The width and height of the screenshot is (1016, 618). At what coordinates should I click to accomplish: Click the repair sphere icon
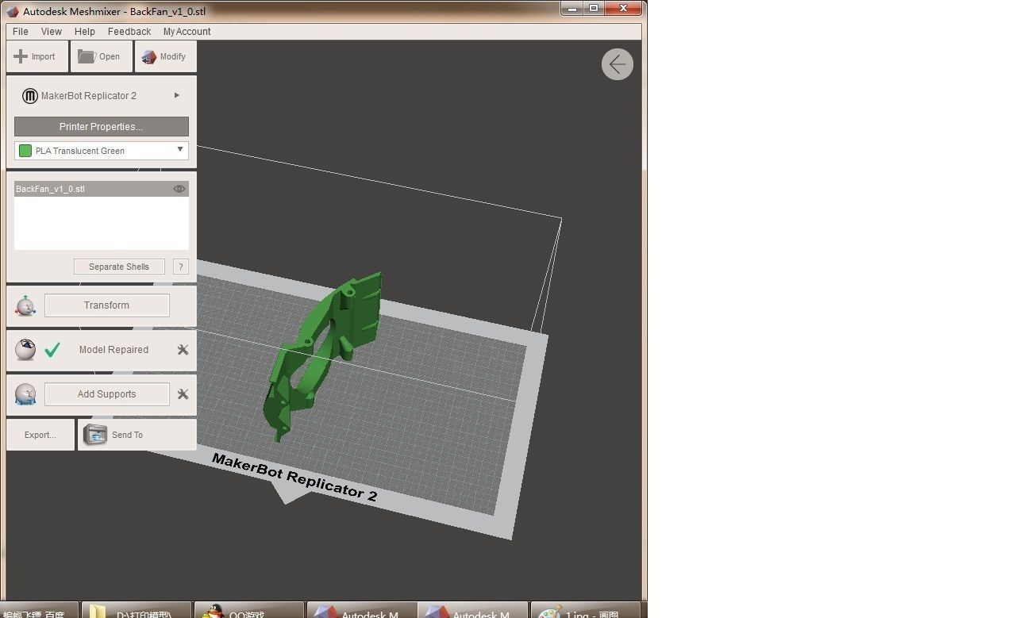[x=25, y=350]
